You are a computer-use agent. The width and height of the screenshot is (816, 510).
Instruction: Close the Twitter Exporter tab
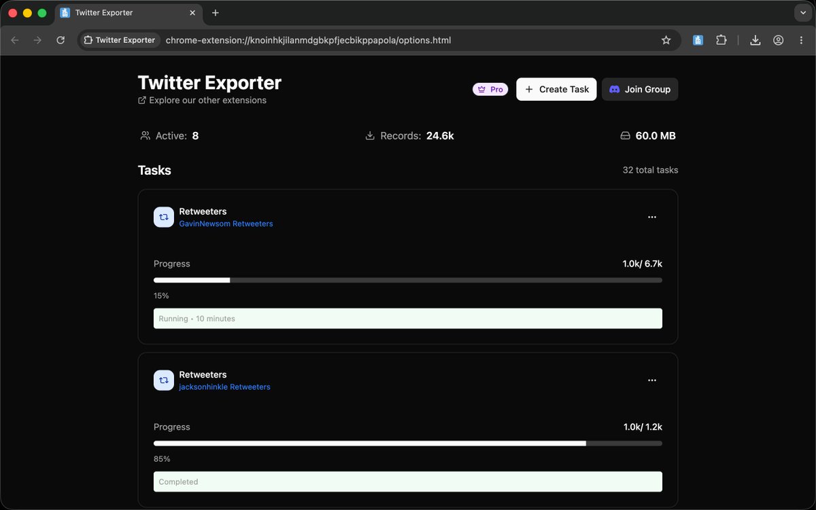coord(192,13)
